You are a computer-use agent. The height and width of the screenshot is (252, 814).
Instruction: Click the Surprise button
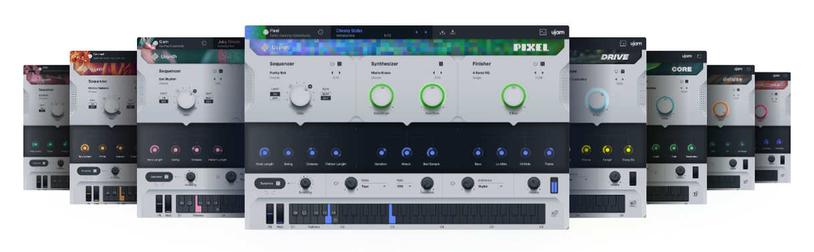pos(271,183)
